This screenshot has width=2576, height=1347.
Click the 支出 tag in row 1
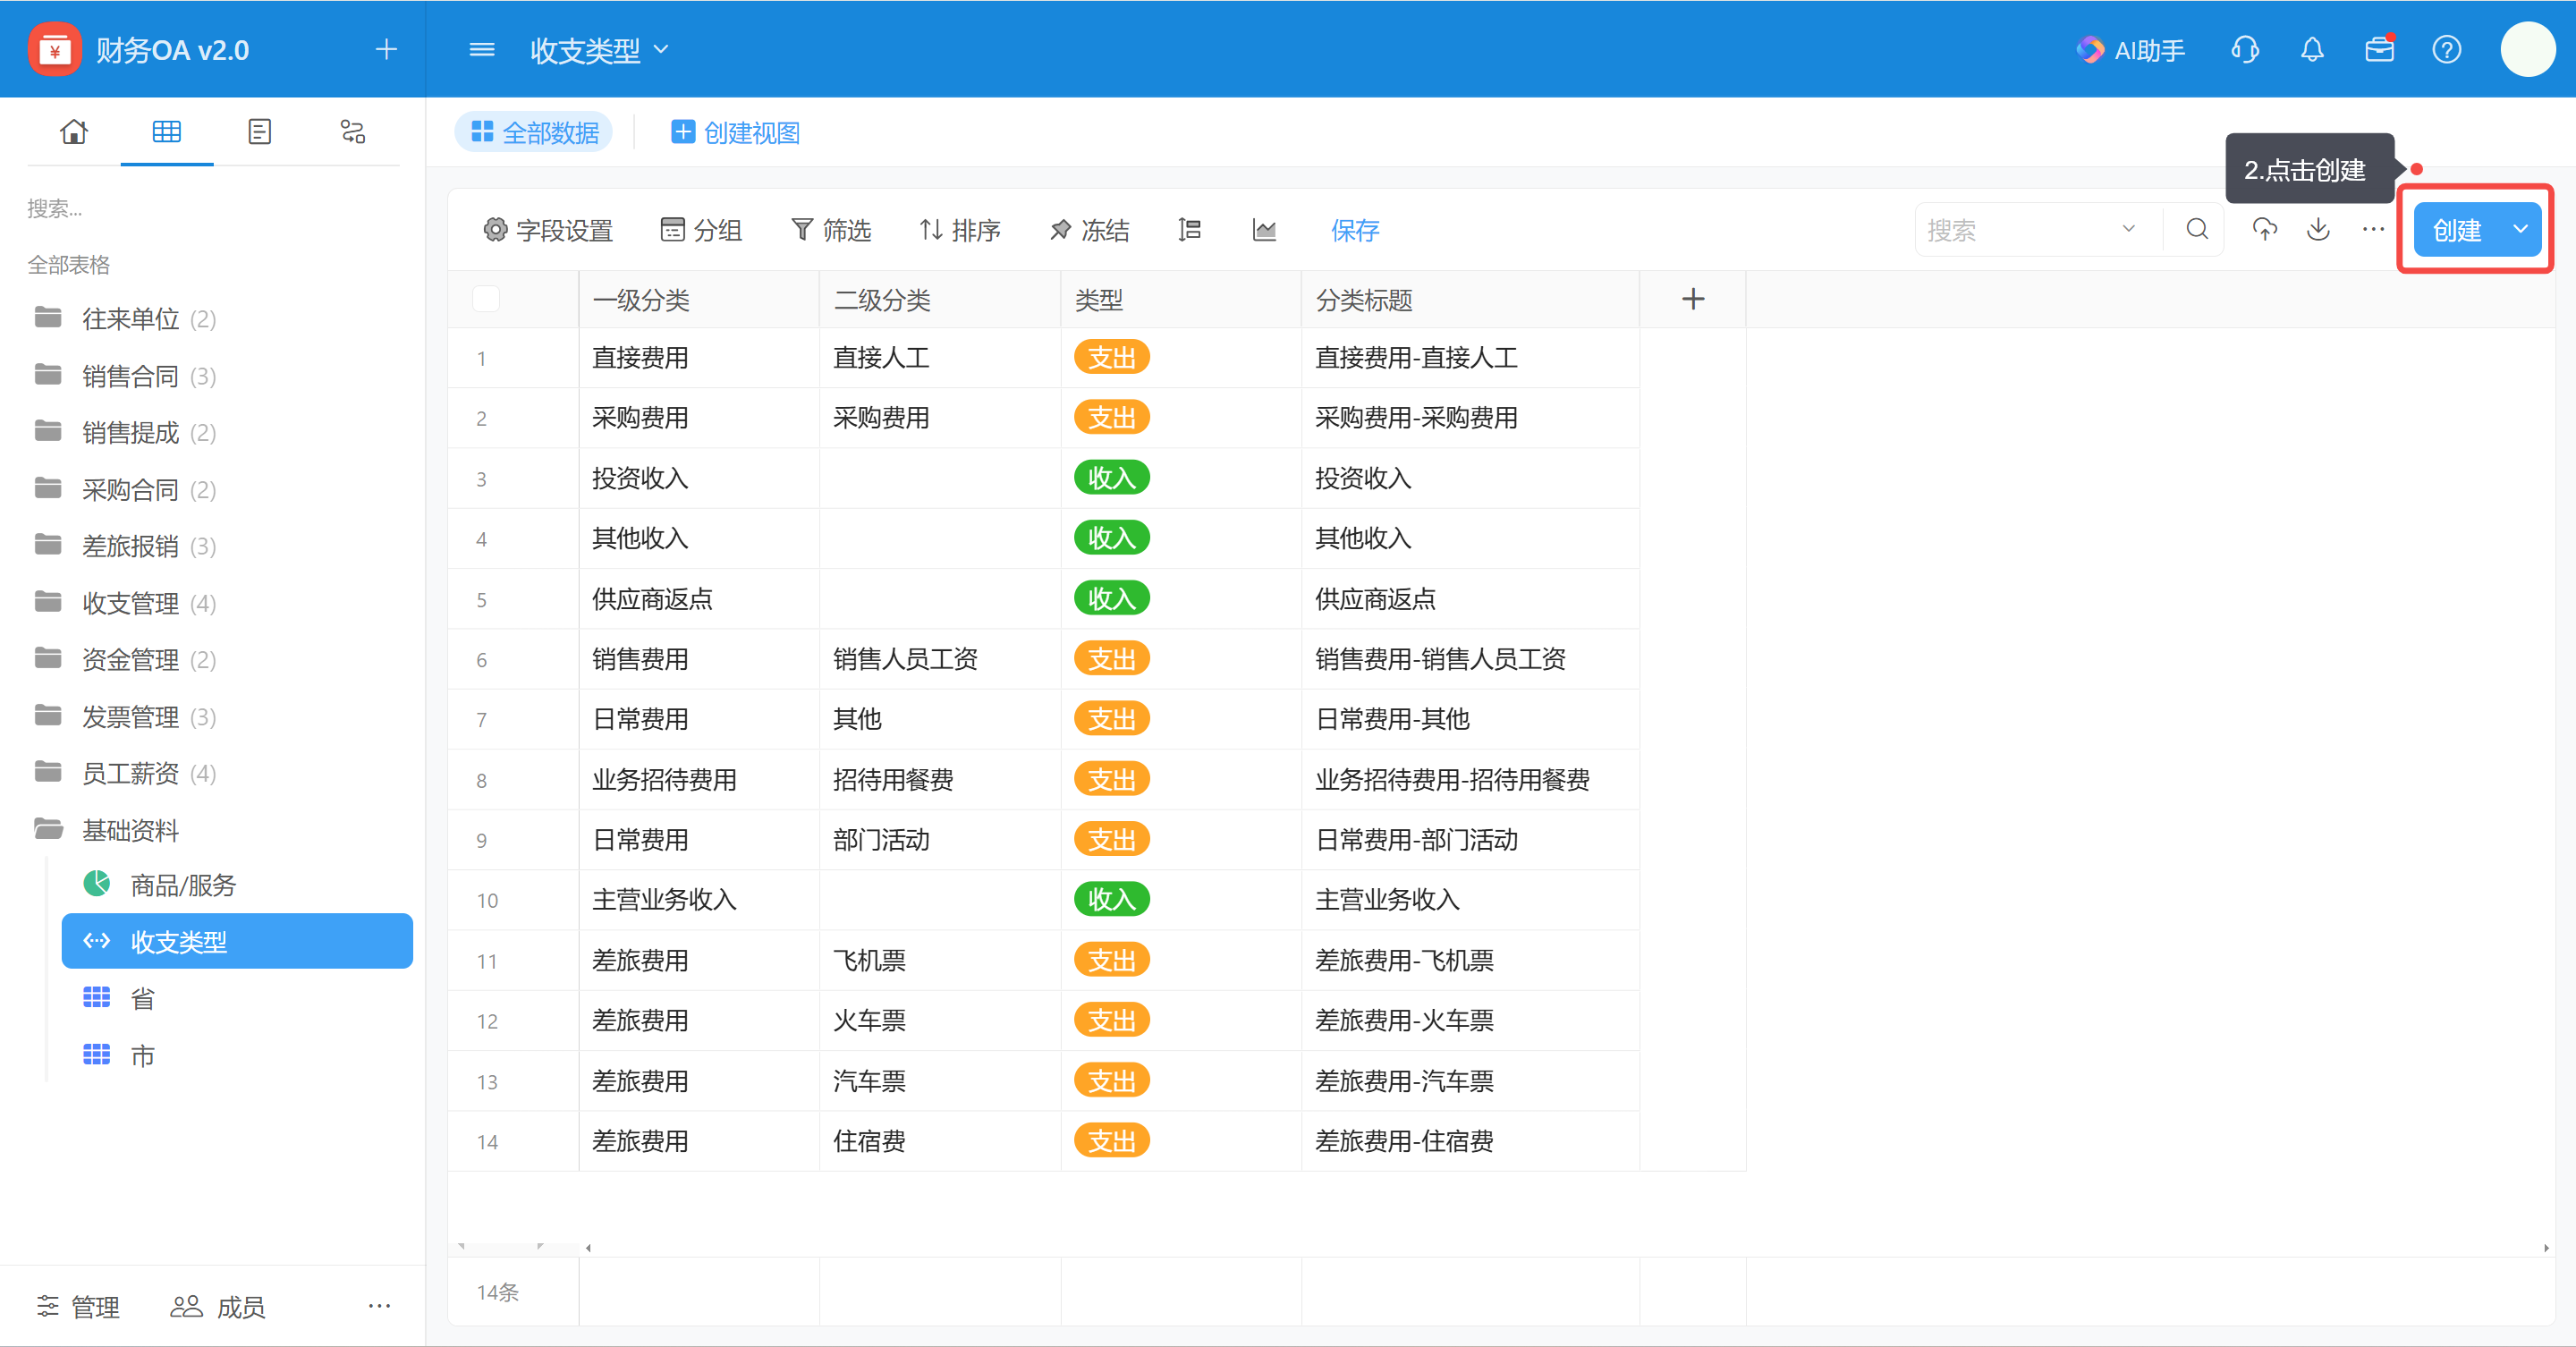1111,357
